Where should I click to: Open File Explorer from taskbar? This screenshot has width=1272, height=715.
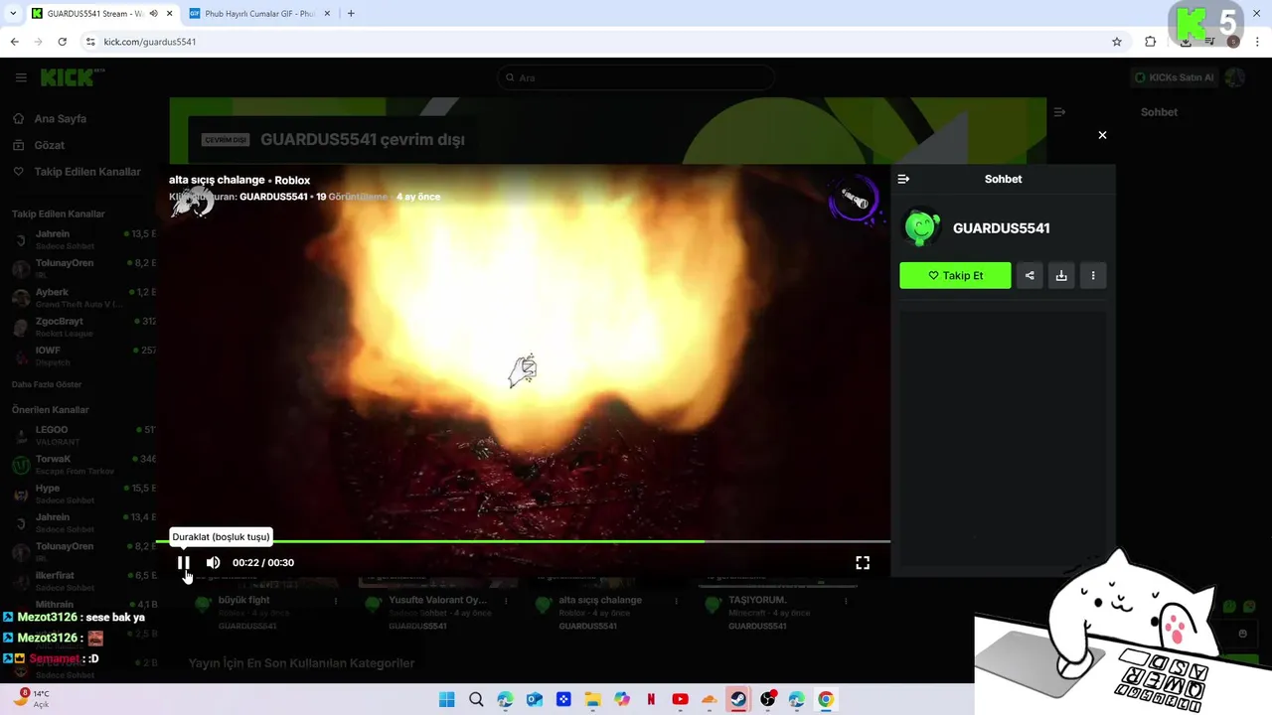(x=592, y=699)
